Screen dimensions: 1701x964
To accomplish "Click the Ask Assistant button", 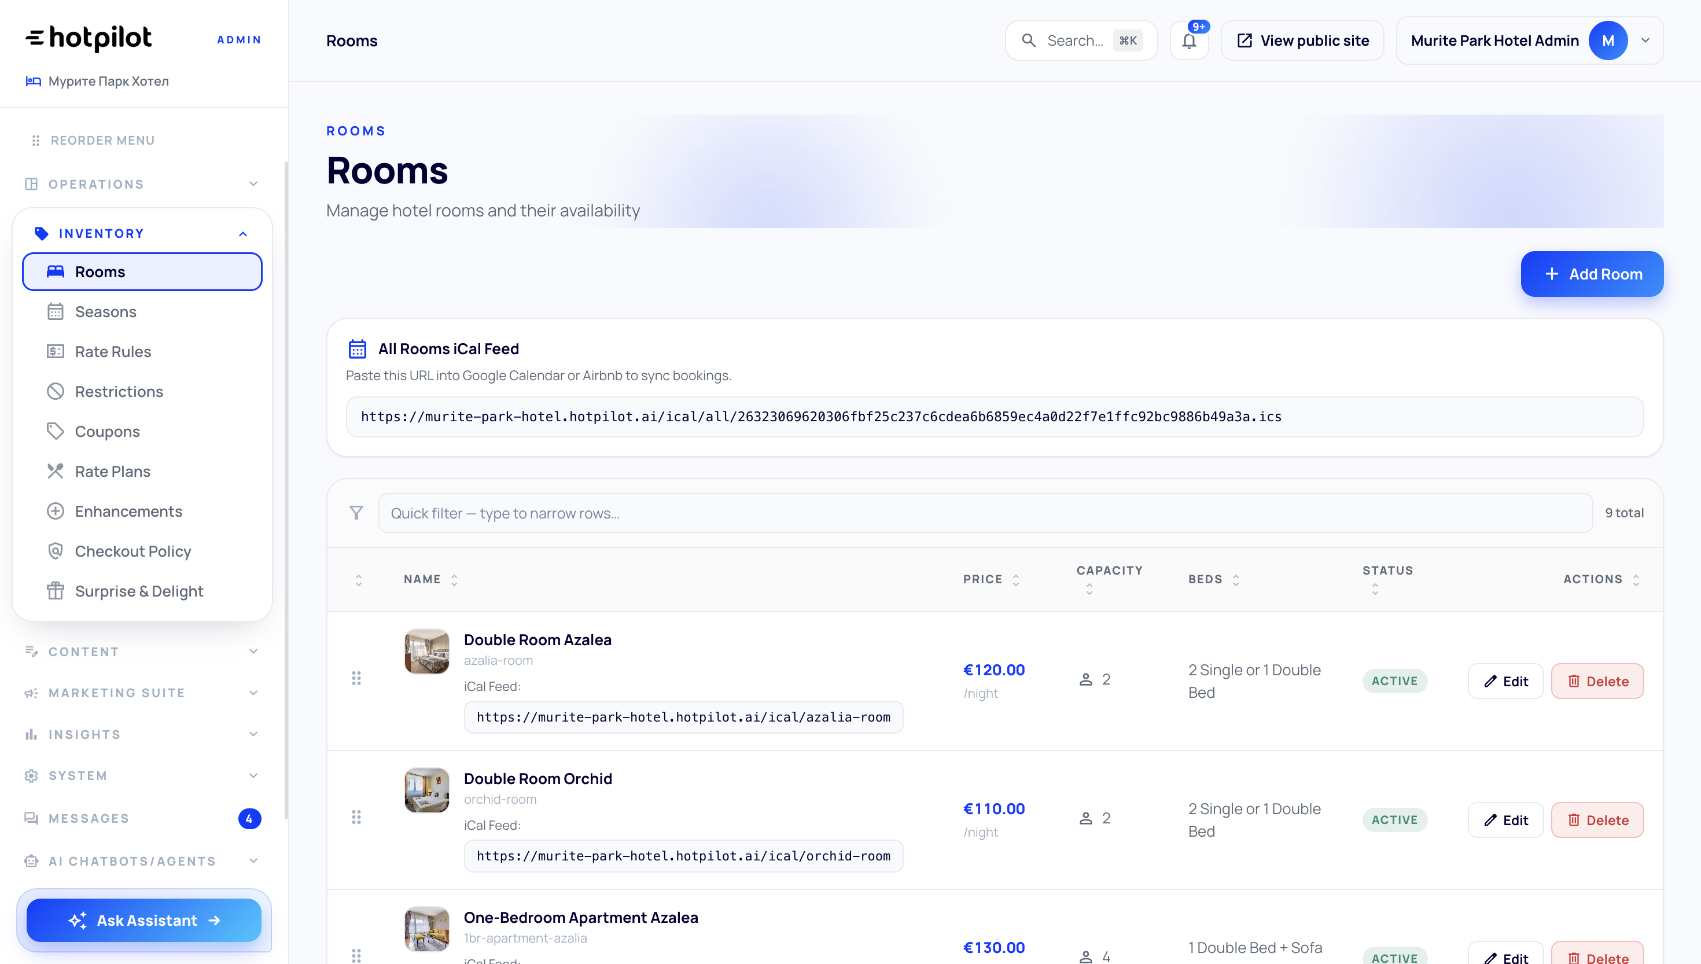I will click(143, 919).
